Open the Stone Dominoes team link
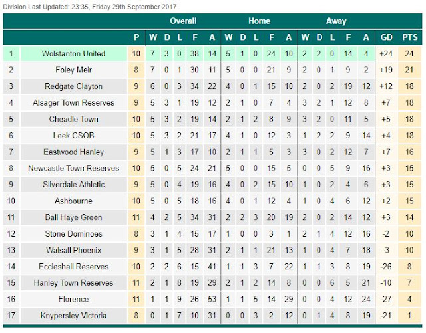Viewport: 426px width, 333px height. pyautogui.click(x=73, y=234)
